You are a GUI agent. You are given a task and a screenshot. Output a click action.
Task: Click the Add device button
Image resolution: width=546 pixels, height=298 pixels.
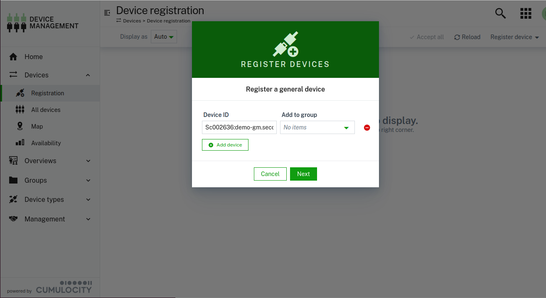[x=225, y=145]
